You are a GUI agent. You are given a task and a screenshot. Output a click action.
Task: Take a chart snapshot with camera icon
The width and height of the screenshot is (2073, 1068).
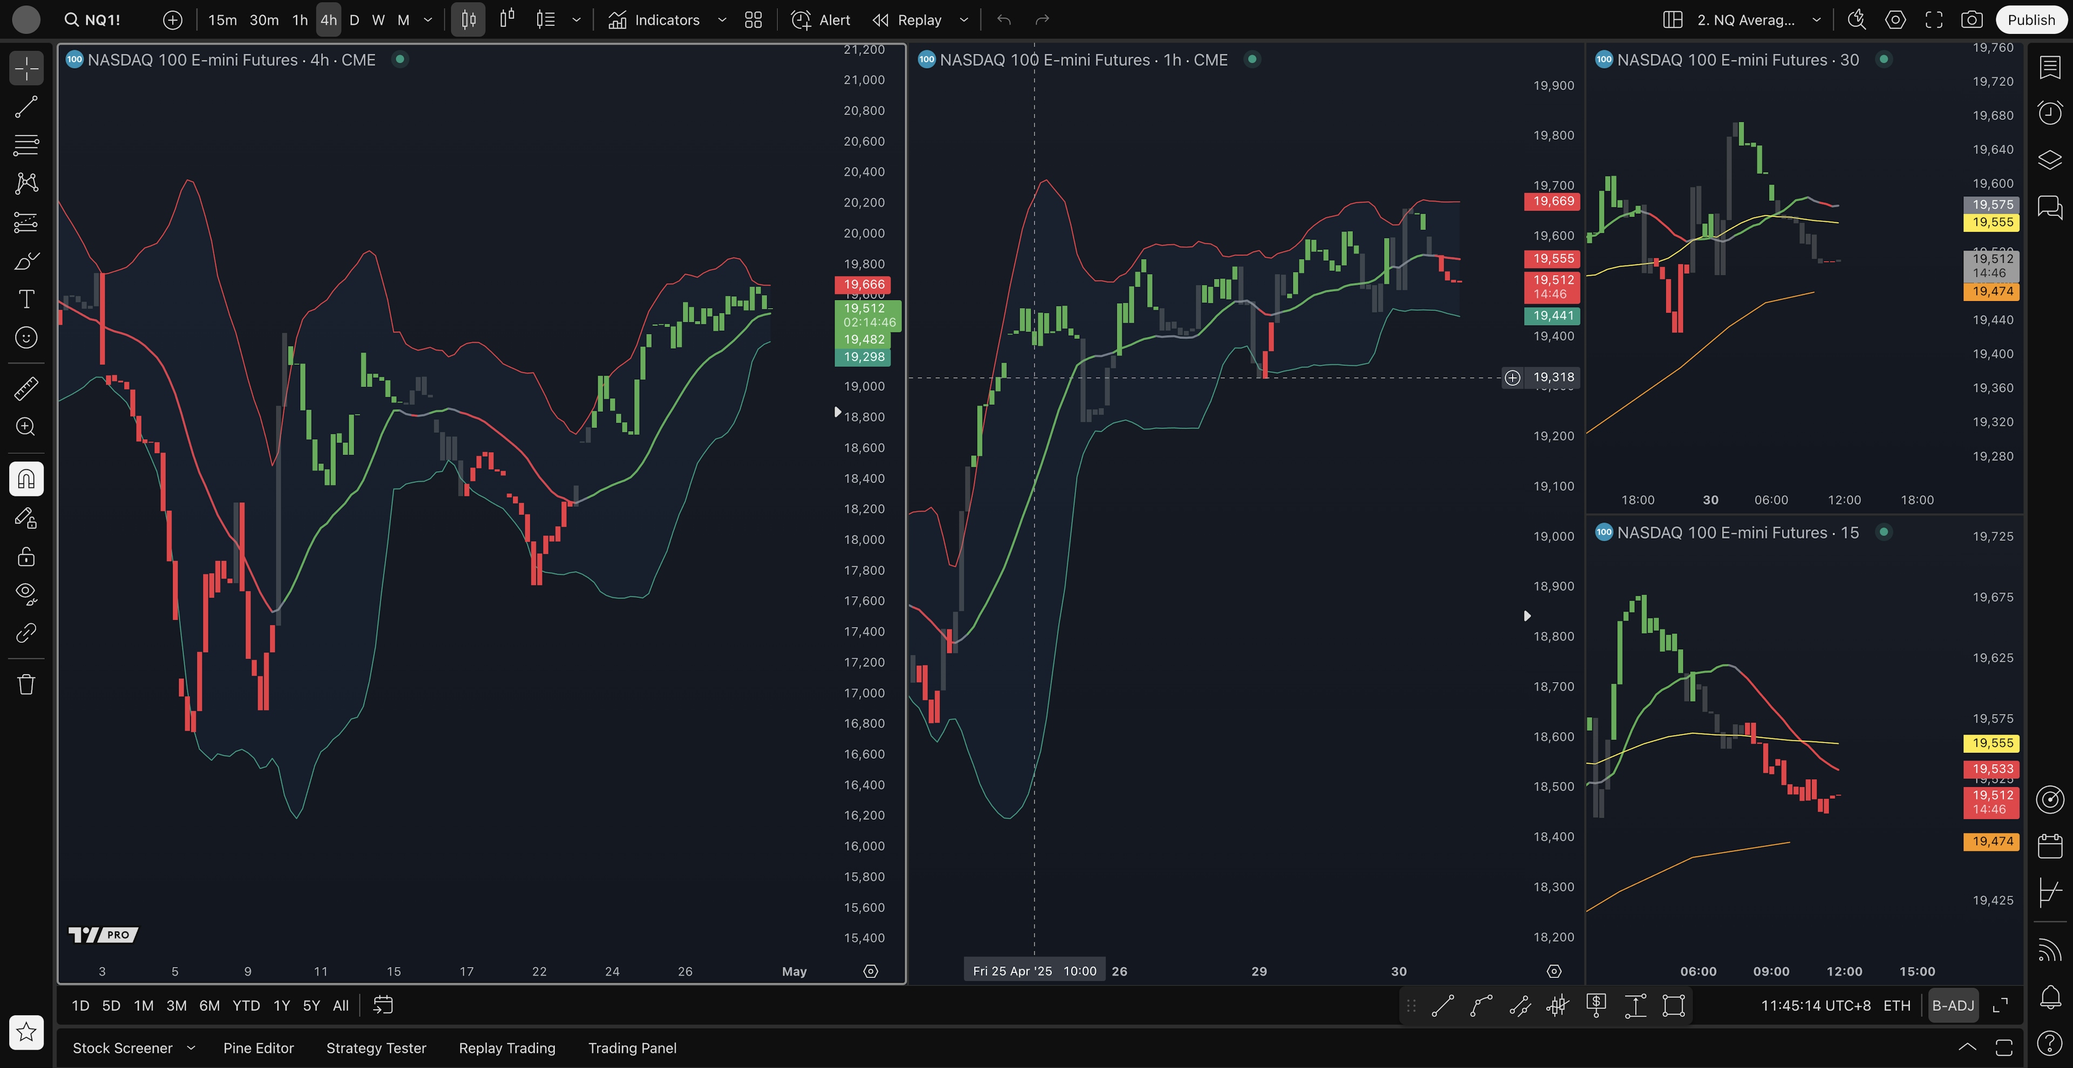pyautogui.click(x=1971, y=20)
